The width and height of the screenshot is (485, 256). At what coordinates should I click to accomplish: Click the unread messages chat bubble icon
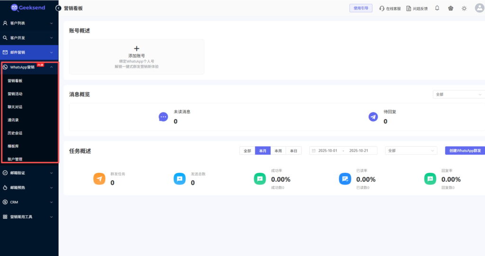pyautogui.click(x=163, y=117)
